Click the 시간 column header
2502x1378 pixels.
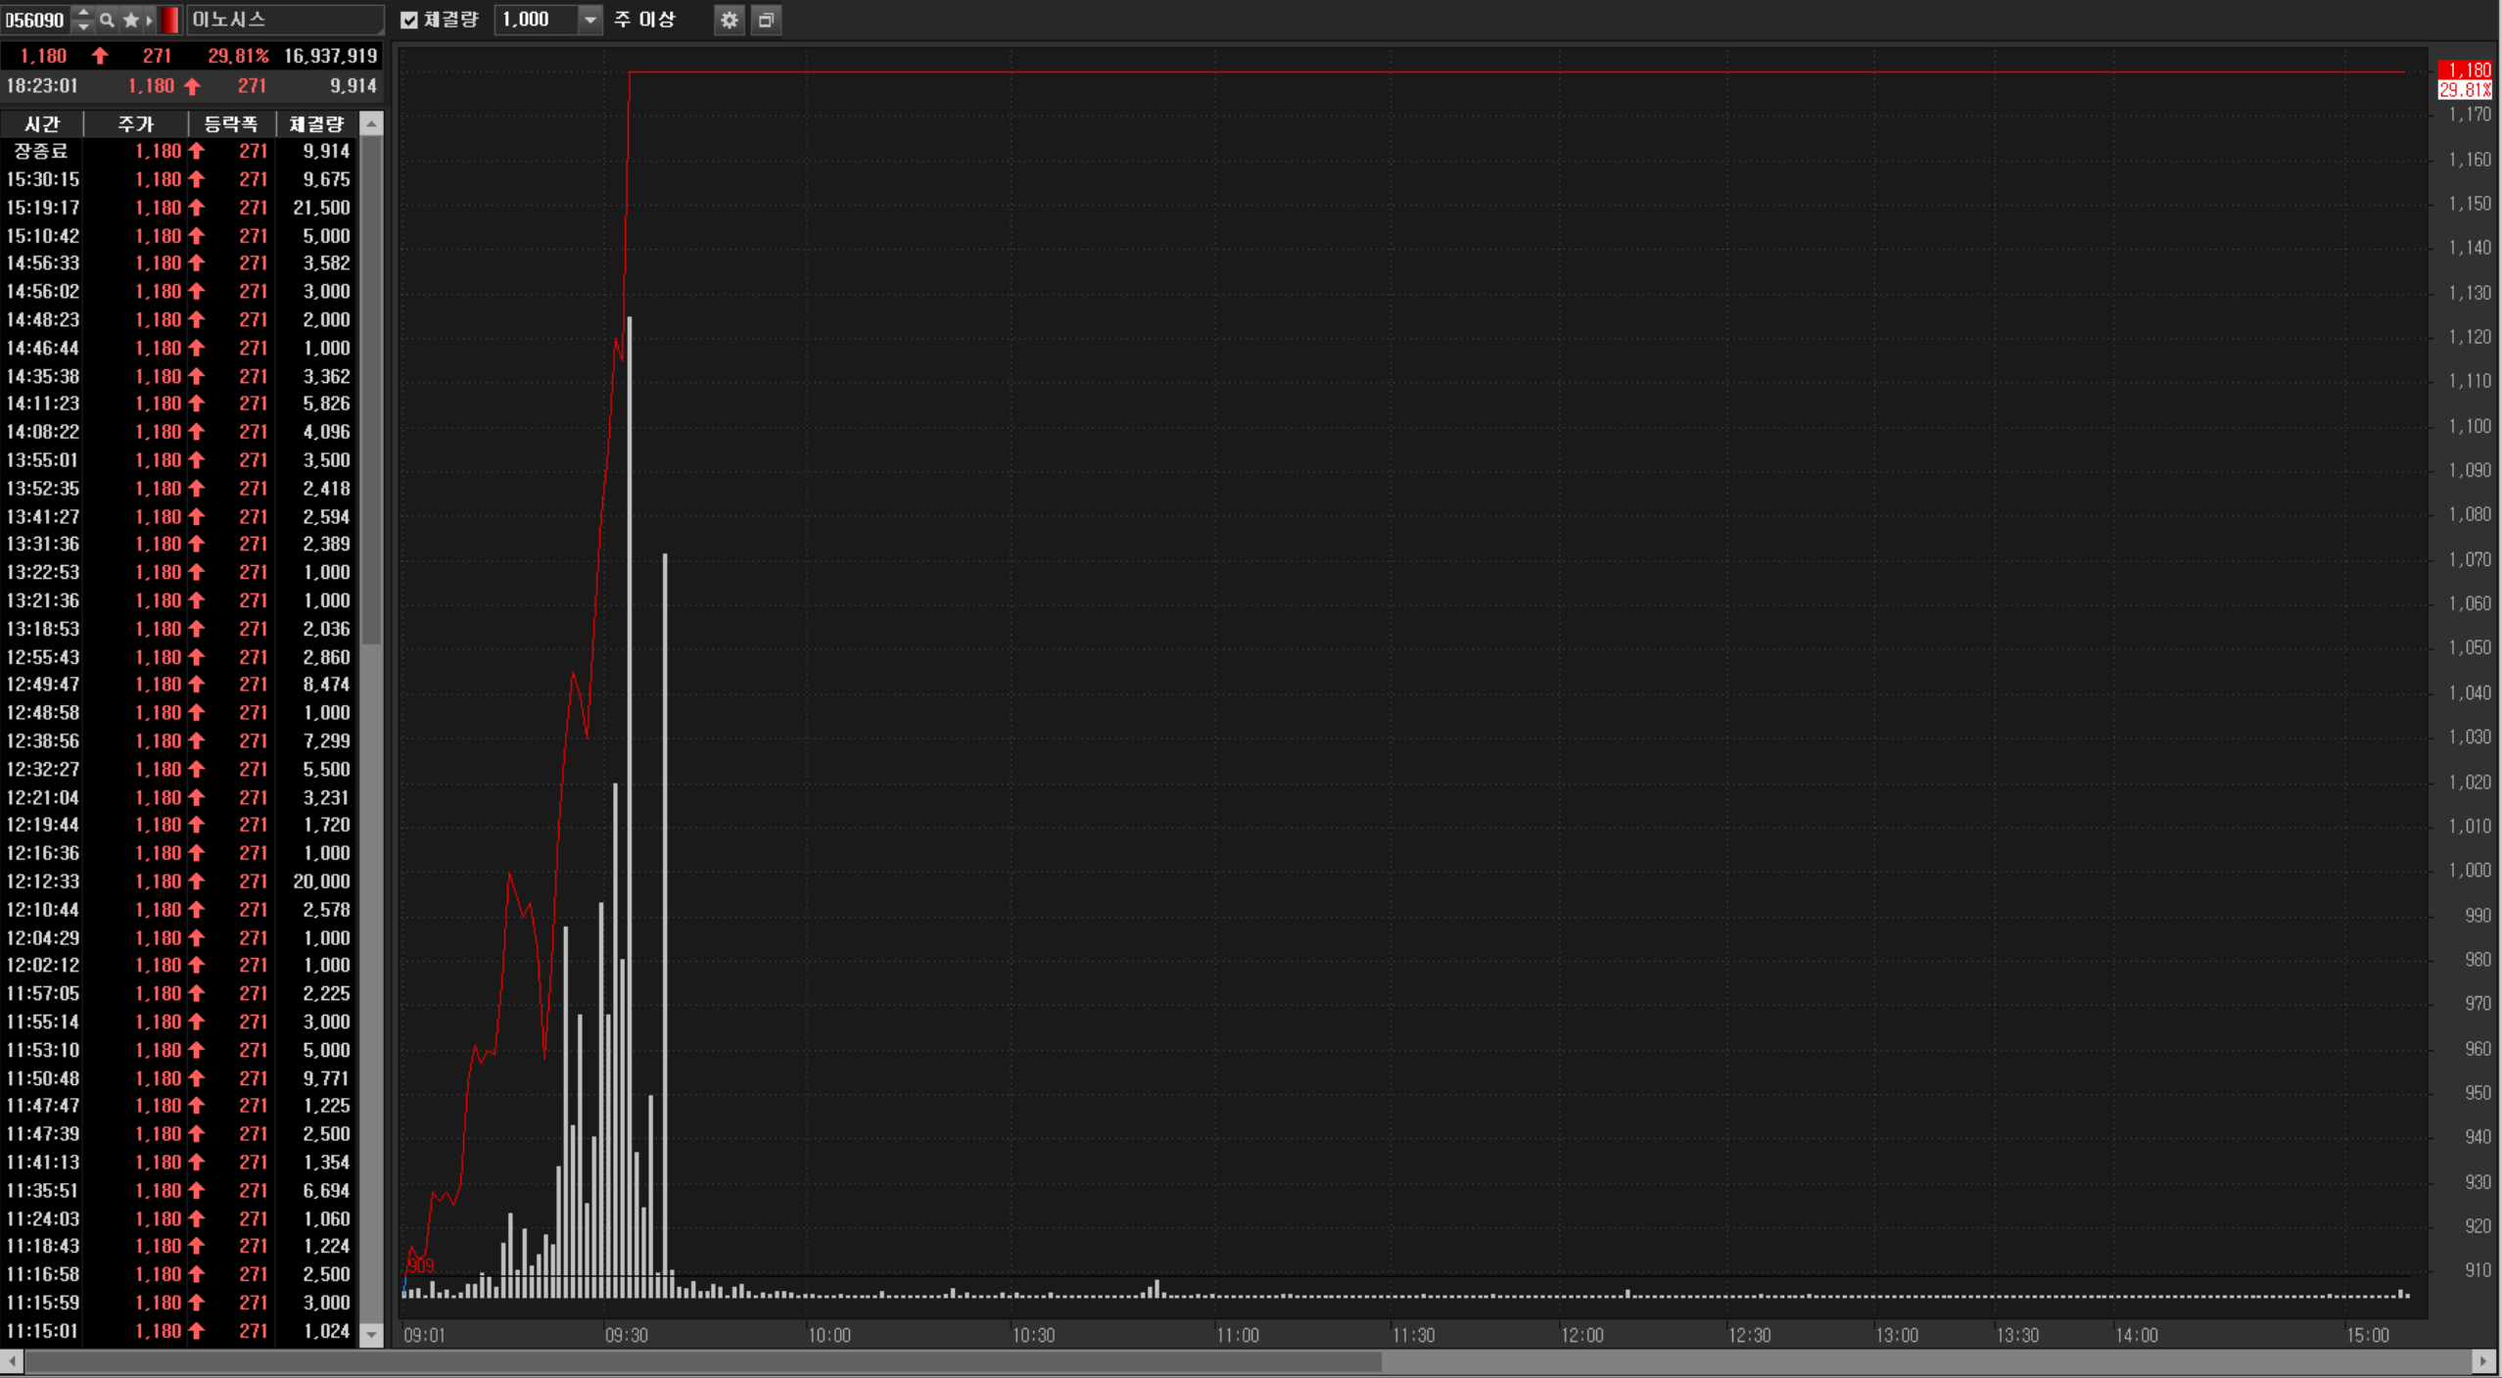(42, 124)
